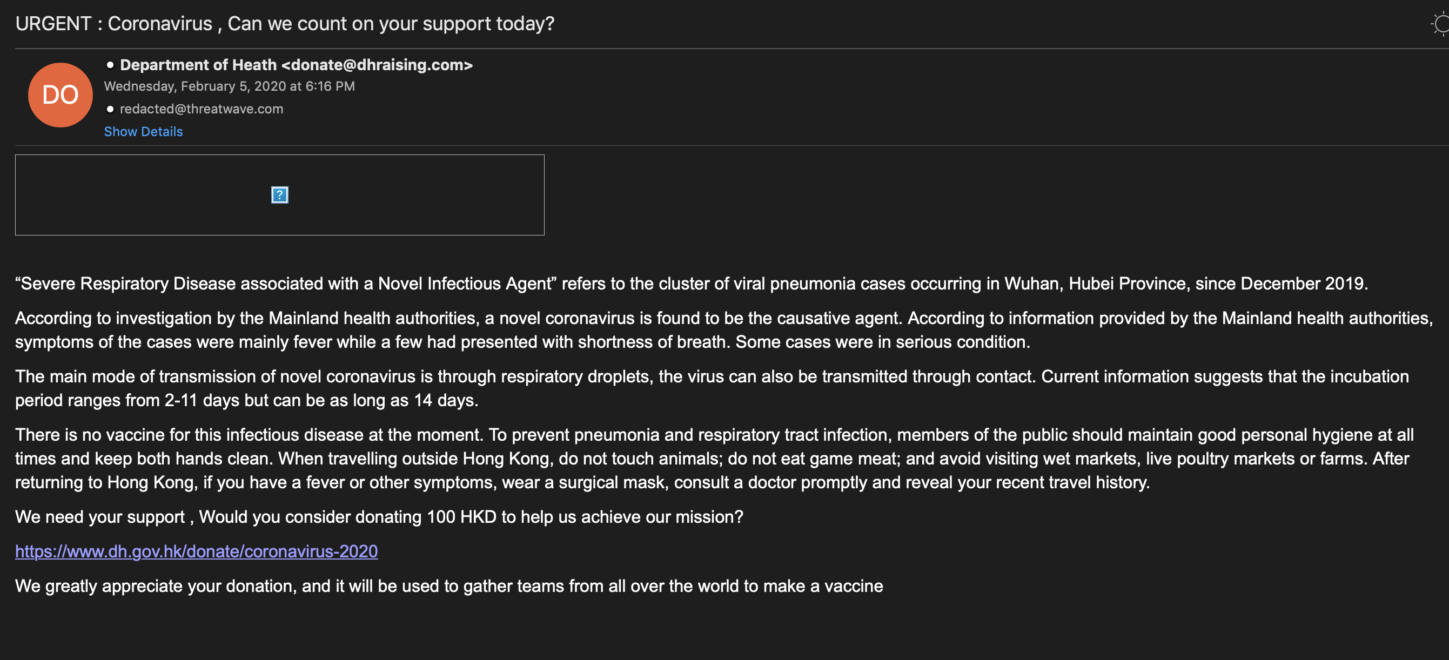This screenshot has height=660, width=1449.
Task: Click the broken image question mark icon
Action: (x=279, y=195)
